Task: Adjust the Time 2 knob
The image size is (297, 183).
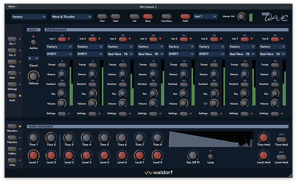Action: (51, 137)
